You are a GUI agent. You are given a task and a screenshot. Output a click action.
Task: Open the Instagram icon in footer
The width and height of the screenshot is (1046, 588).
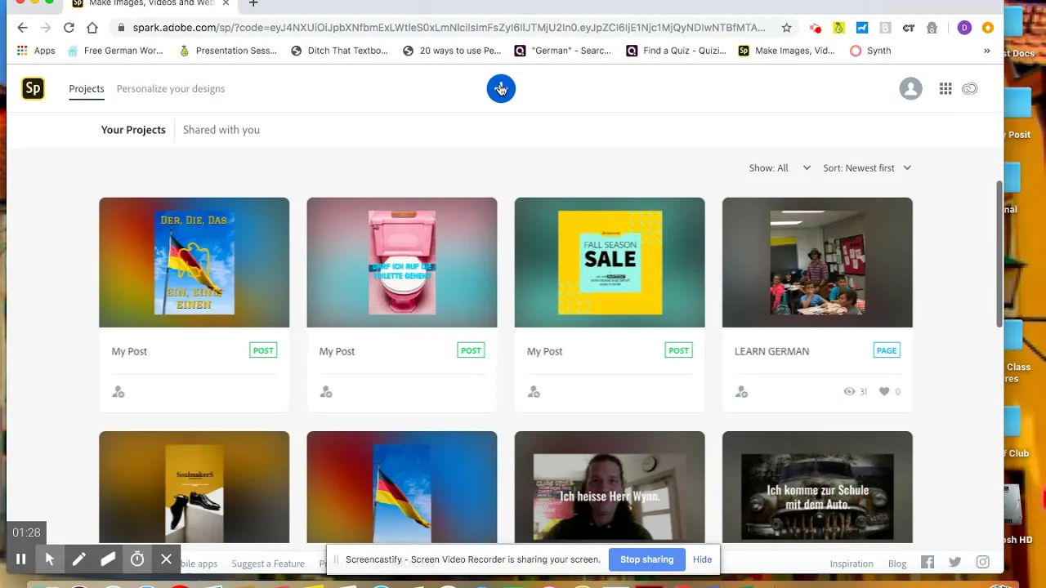coord(983,562)
